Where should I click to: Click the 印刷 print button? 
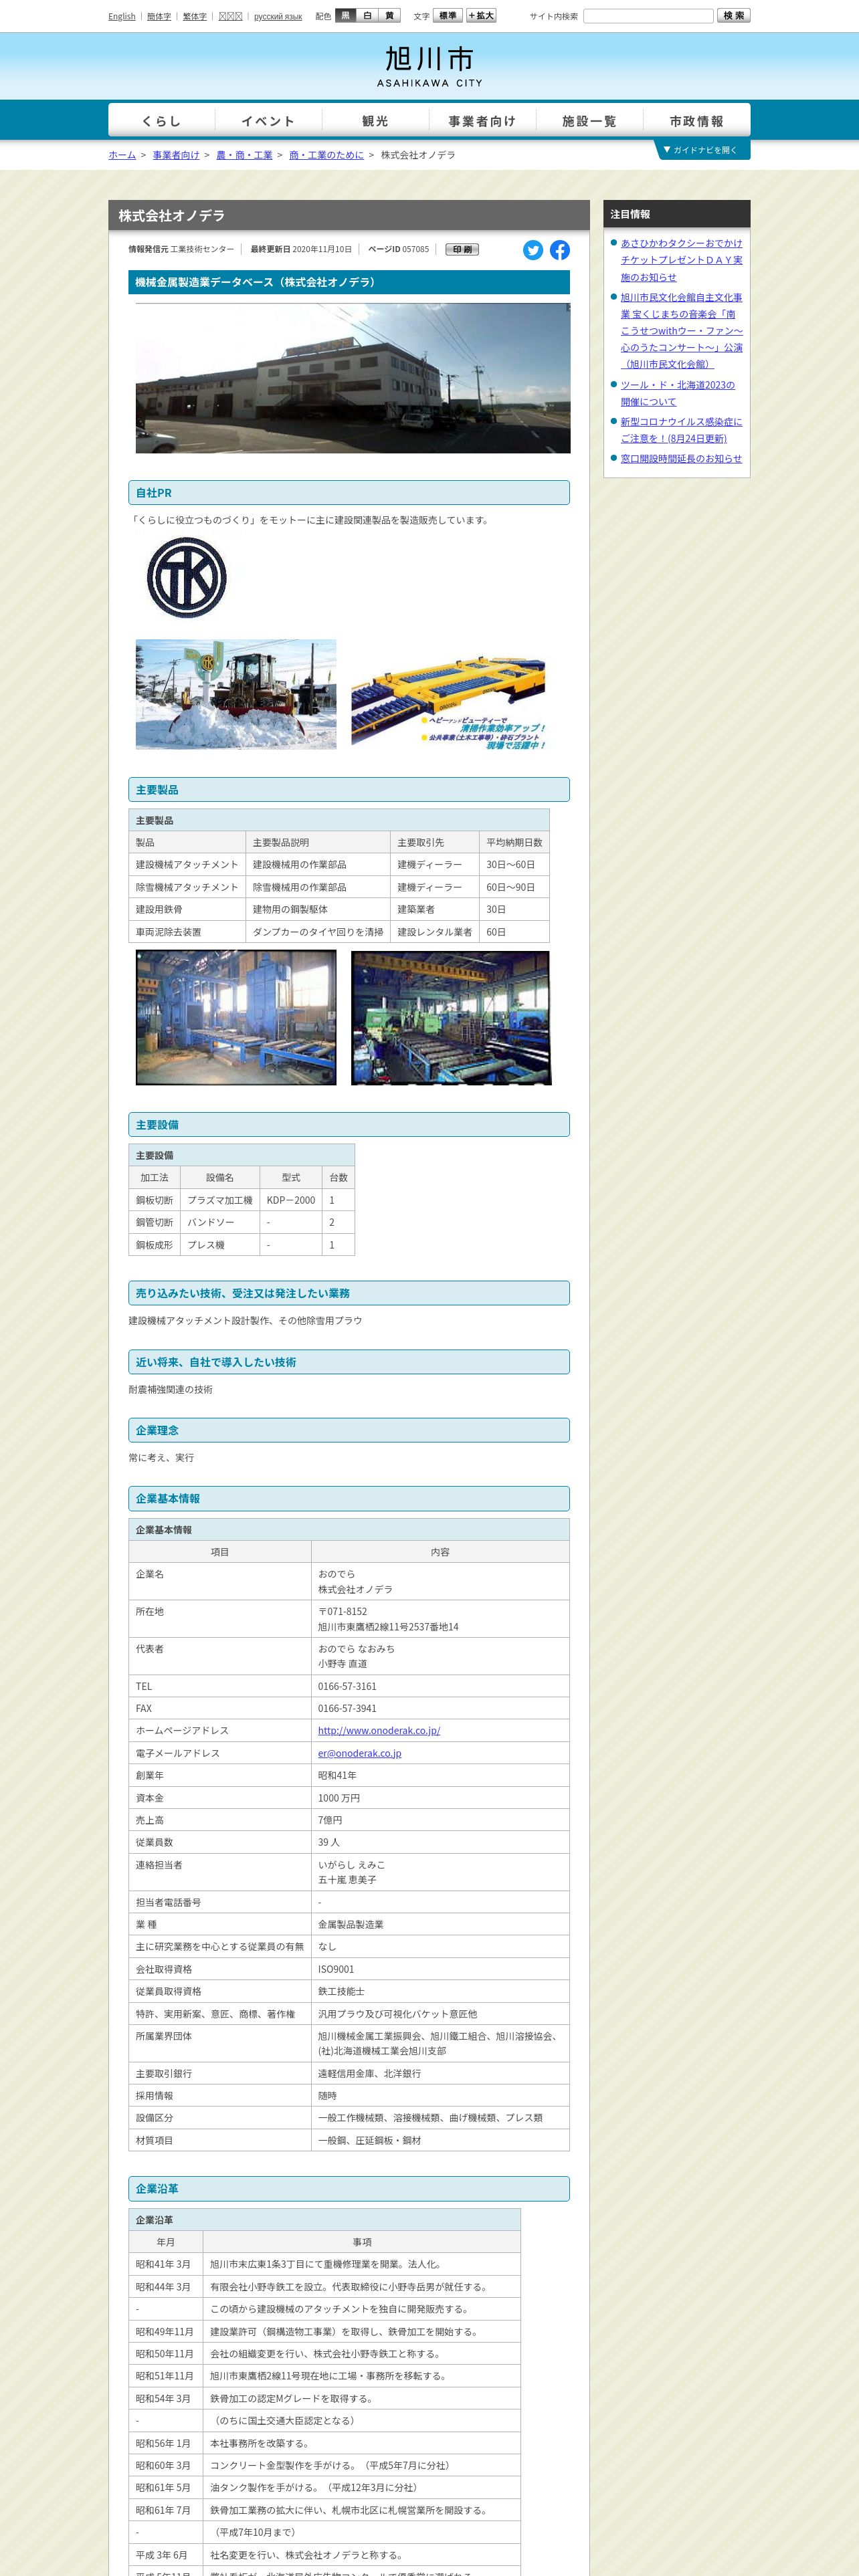462,250
